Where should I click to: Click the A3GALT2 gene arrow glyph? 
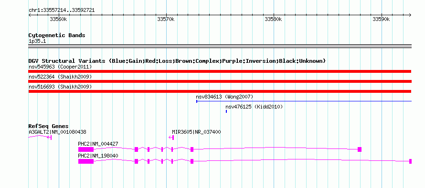pyautogui.click(x=40, y=138)
